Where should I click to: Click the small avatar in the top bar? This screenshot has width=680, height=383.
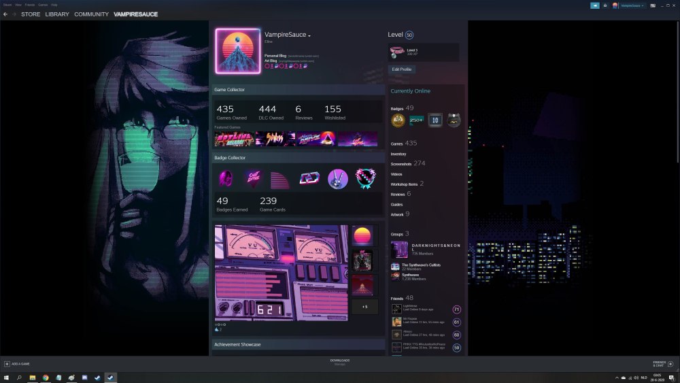tap(615, 5)
